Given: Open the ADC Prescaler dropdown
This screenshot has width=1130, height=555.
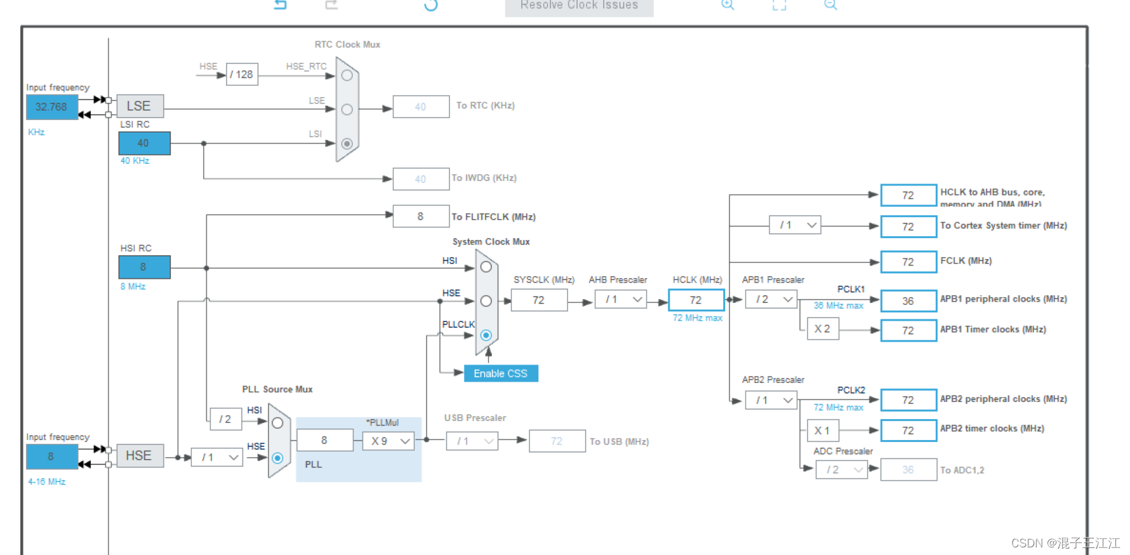Looking at the screenshot, I should click(x=842, y=470).
